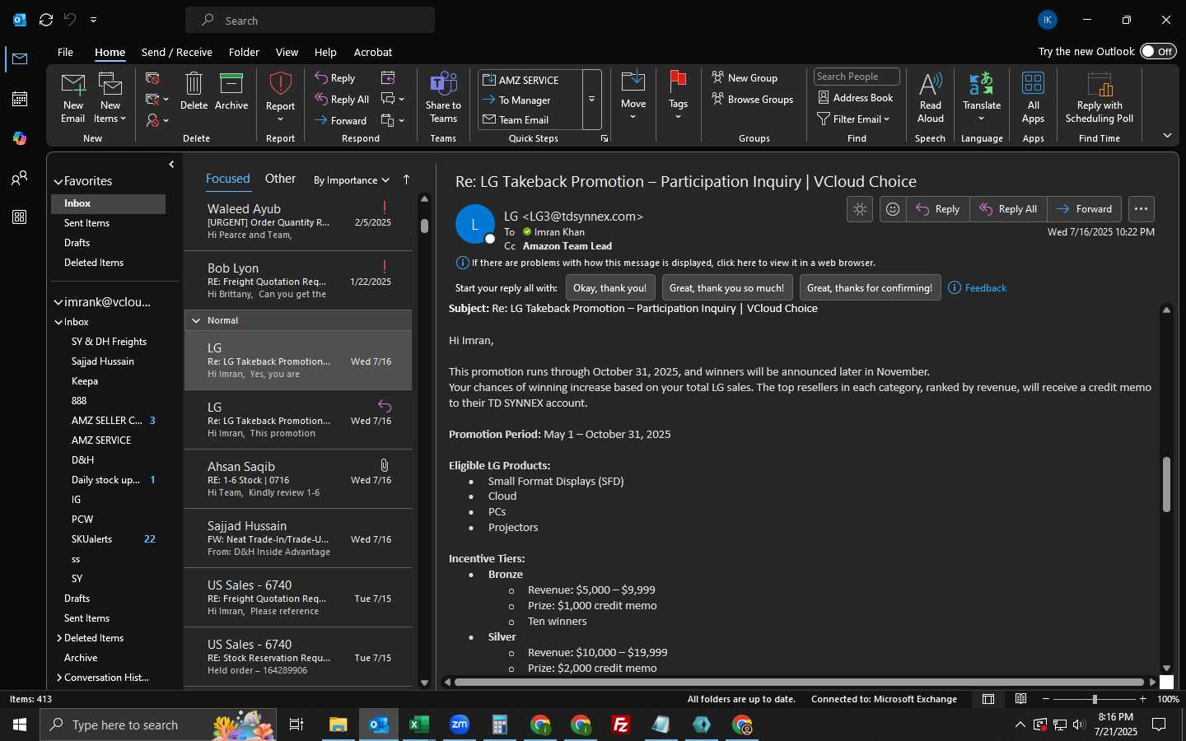Viewport: 1186px width, 741px height.
Task: Click the Delete trash icon
Action: pos(194,91)
